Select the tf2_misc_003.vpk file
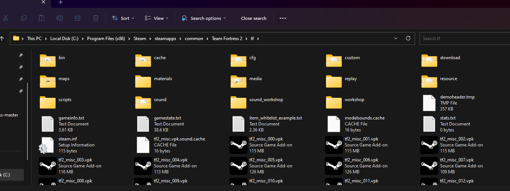Viewport: 510px width, 191px height. tap(71, 166)
